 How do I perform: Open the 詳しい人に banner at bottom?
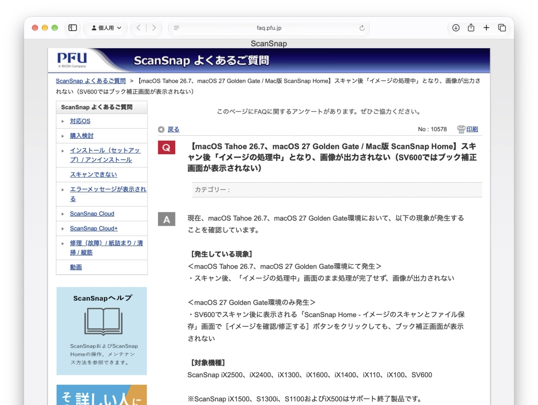pyautogui.click(x=102, y=395)
